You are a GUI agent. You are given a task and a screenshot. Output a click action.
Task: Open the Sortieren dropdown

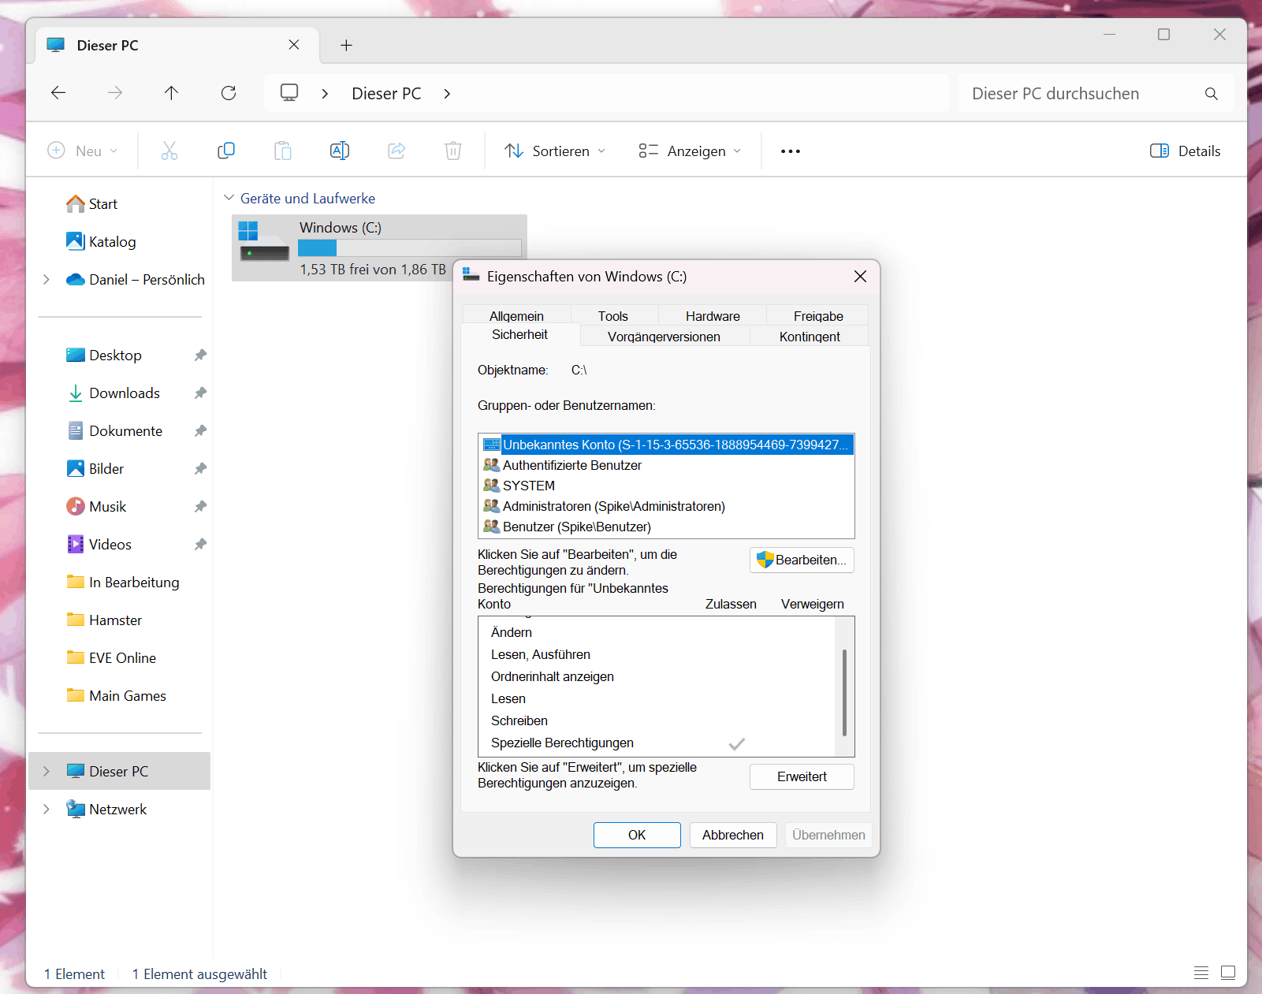coord(555,151)
